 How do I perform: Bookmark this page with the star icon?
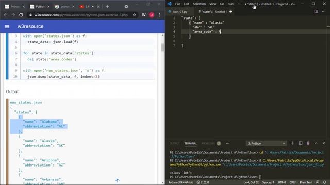click(x=134, y=15)
